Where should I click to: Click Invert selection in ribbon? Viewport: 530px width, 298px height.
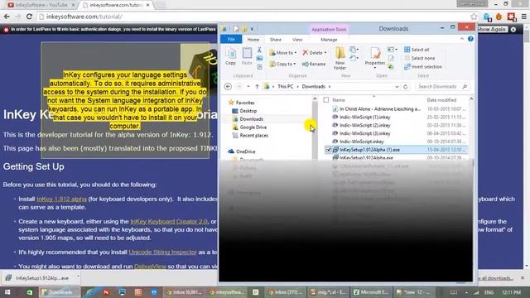coord(423,66)
